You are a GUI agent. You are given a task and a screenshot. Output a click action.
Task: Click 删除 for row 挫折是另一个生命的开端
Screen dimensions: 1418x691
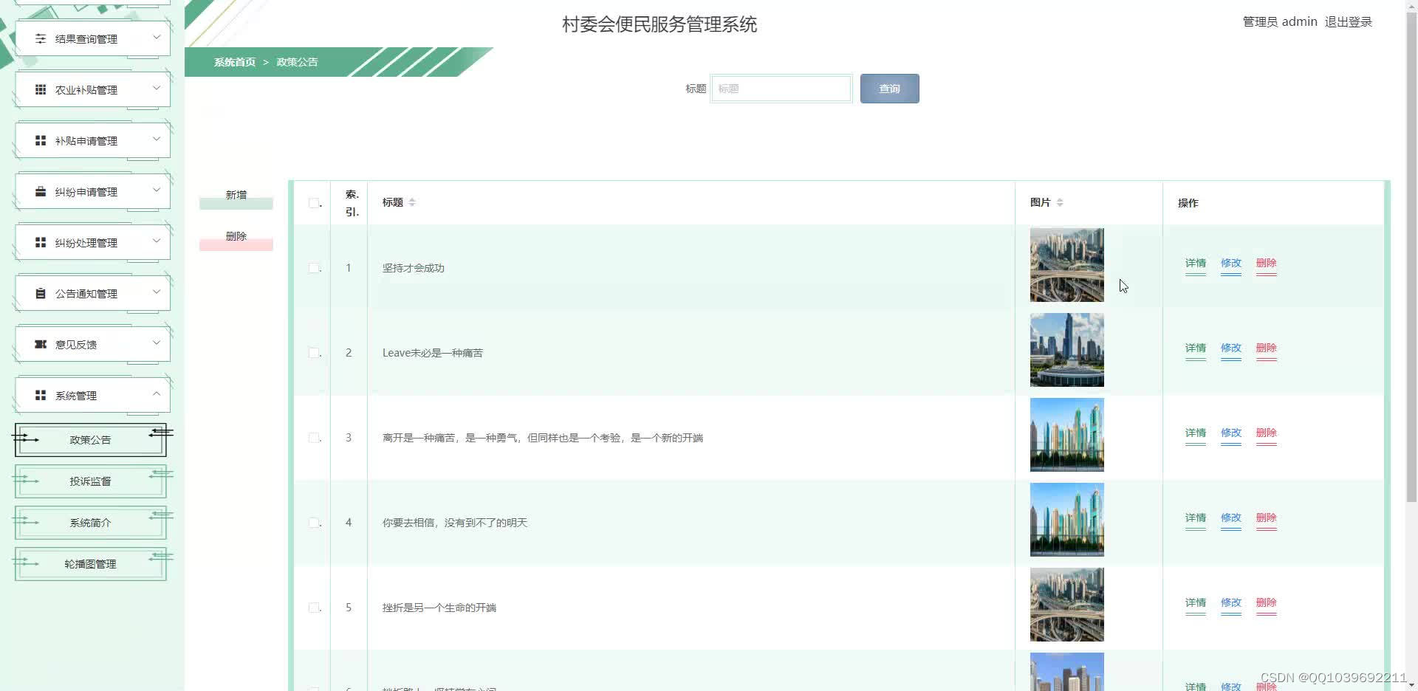(1266, 603)
